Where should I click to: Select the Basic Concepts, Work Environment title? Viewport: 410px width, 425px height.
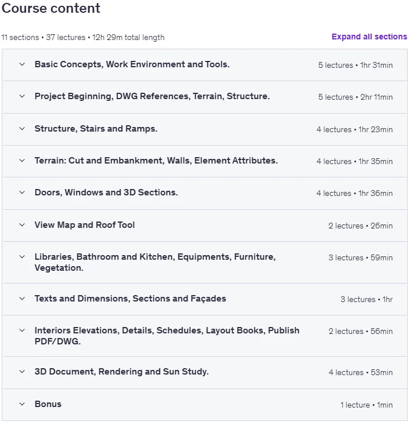pos(132,64)
